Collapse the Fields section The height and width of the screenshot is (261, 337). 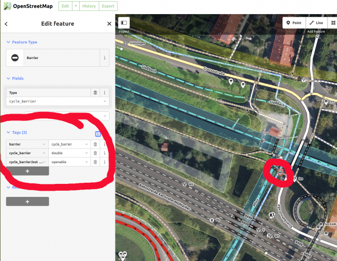(17, 78)
